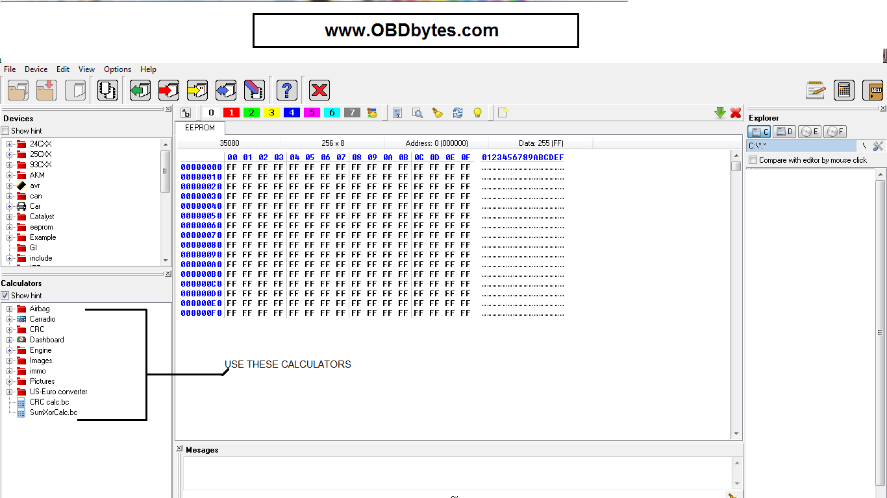887x498 pixels.
Task: Click the red X toolbar icon
Action: click(x=319, y=89)
